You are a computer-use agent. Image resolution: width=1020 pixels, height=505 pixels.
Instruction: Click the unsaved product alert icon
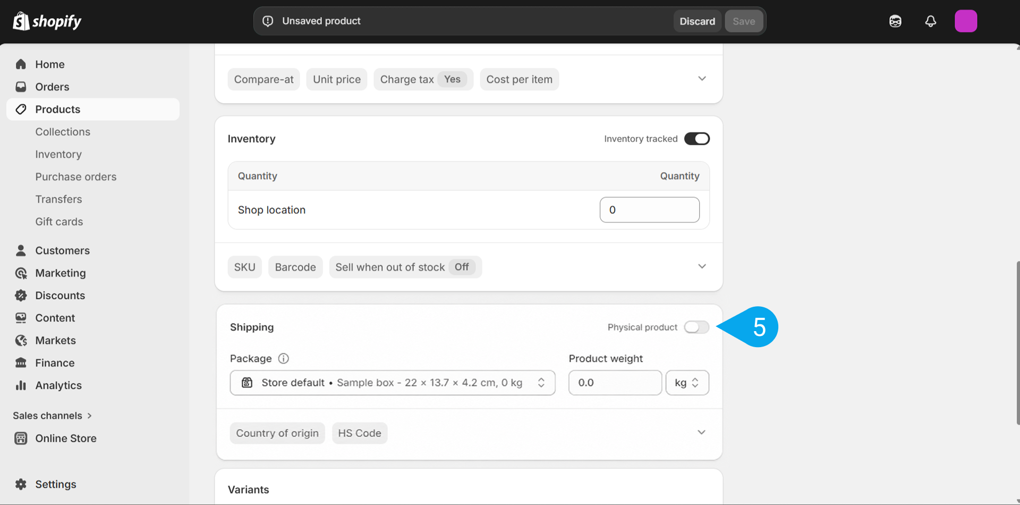(x=268, y=21)
